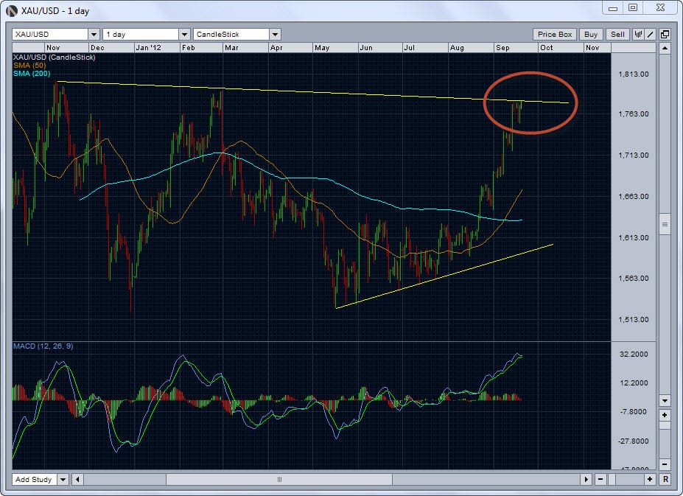Select the trendline drawing tool

pyautogui.click(x=650, y=34)
